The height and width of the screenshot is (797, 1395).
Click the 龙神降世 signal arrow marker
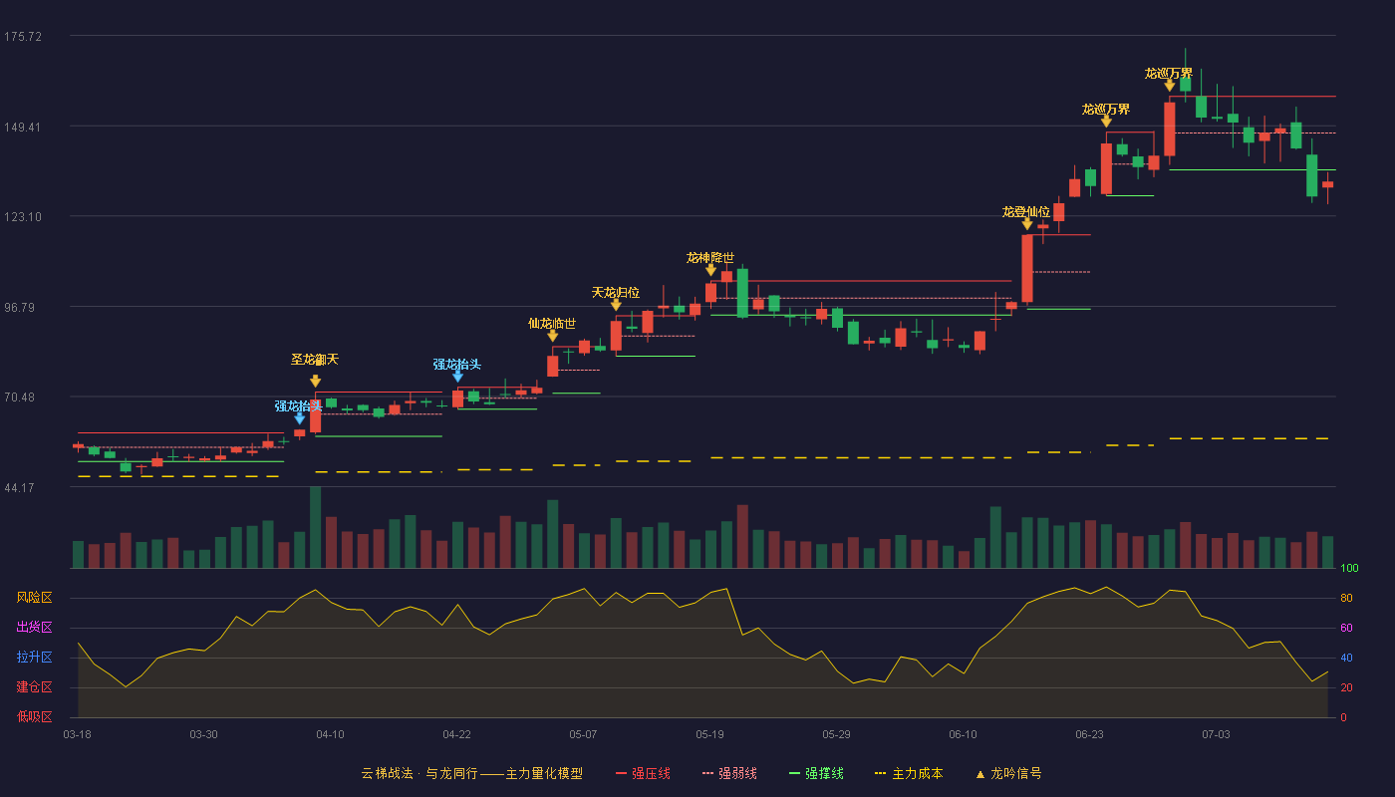710,270
